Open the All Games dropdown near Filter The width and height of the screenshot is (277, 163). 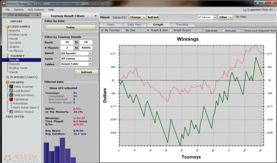click(x=215, y=17)
